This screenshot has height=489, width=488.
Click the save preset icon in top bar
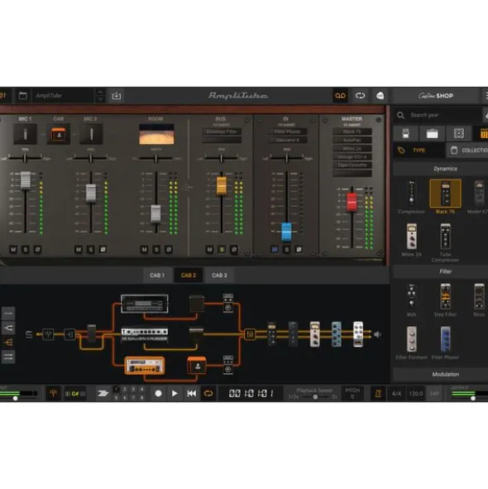click(x=117, y=96)
